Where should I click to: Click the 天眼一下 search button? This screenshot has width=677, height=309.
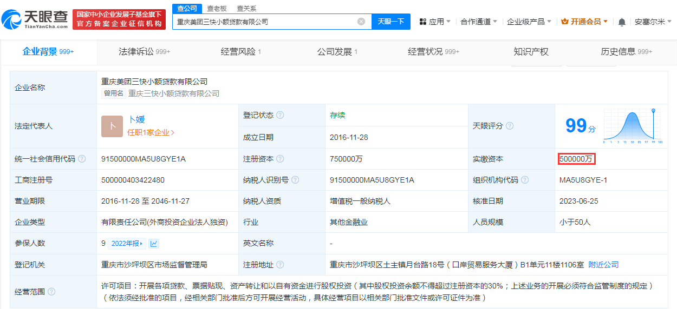(391, 22)
